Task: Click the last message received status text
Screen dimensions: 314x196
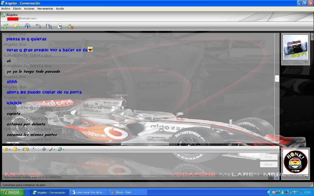Action: click(x=33, y=177)
